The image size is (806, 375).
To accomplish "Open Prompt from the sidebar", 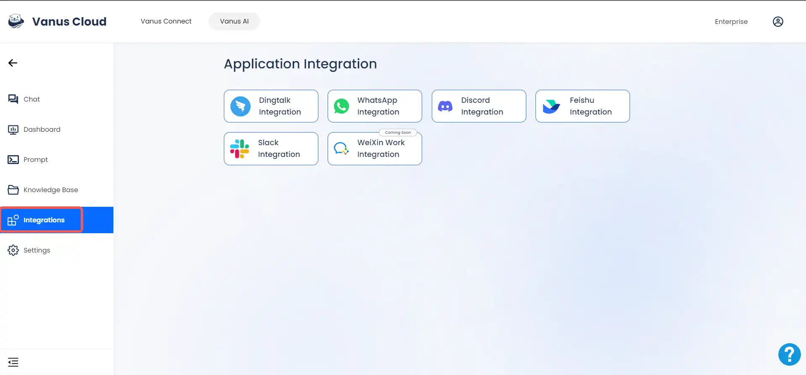I will (x=57, y=160).
